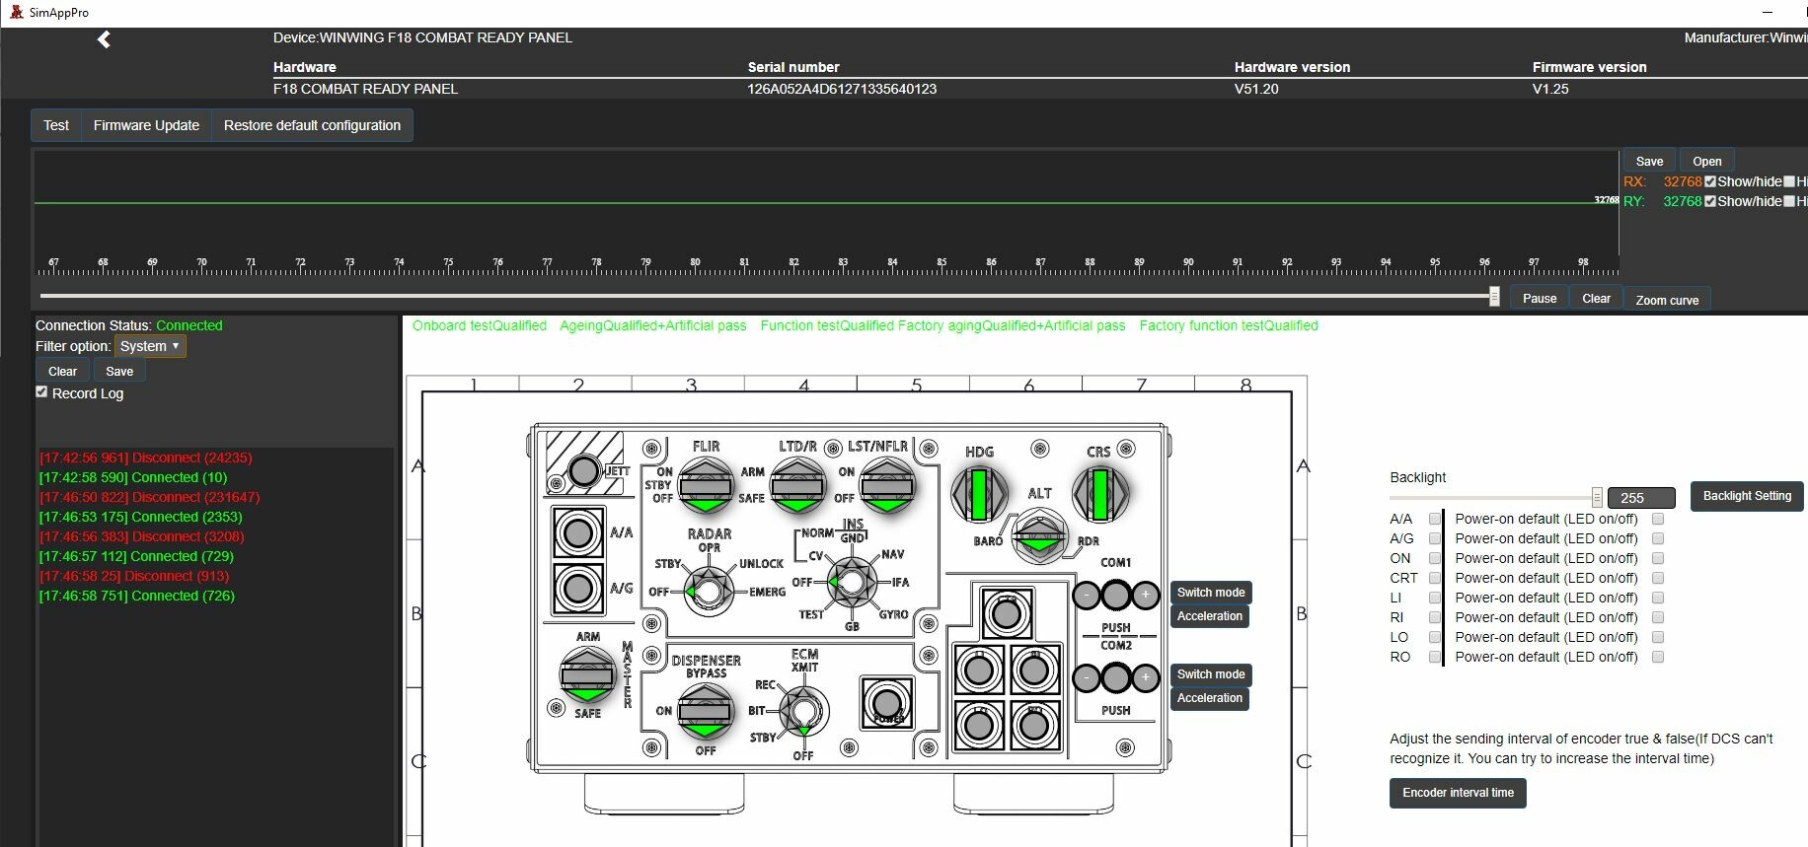The height and width of the screenshot is (847, 1808).
Task: Click COM1 Acceleration button
Action: click(x=1210, y=616)
